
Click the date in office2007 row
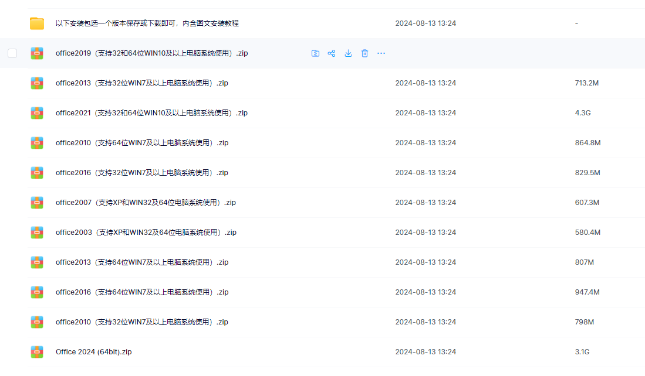pos(426,203)
